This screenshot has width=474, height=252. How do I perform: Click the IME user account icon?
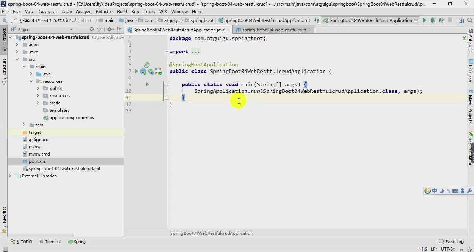pyautogui.click(x=463, y=191)
